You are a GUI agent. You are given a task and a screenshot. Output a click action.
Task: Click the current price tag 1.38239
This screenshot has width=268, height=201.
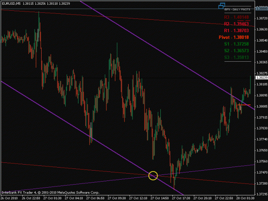pyautogui.click(x=262, y=78)
